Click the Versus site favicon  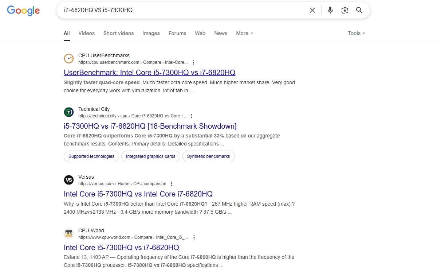pos(69,180)
